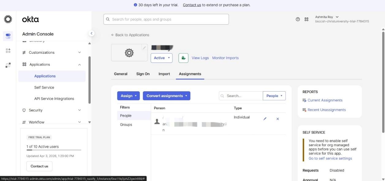Image resolution: width=385 pixels, height=181 pixels.
Task: Expand the Customizations menu chevron
Action: coord(80,52)
